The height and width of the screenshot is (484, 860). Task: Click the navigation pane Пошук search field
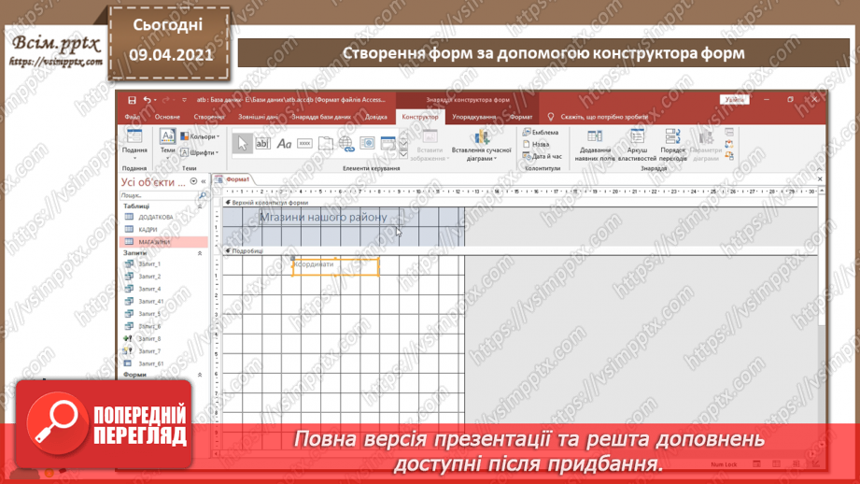(x=157, y=195)
